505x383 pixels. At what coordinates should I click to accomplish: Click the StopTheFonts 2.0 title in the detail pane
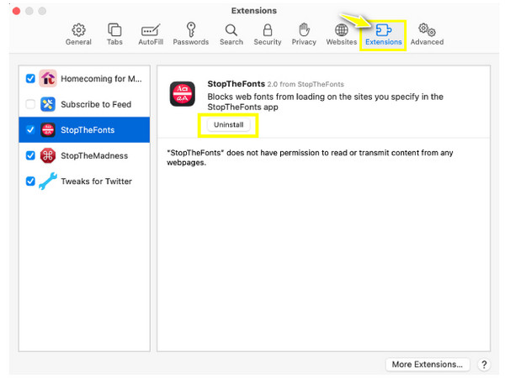point(275,84)
